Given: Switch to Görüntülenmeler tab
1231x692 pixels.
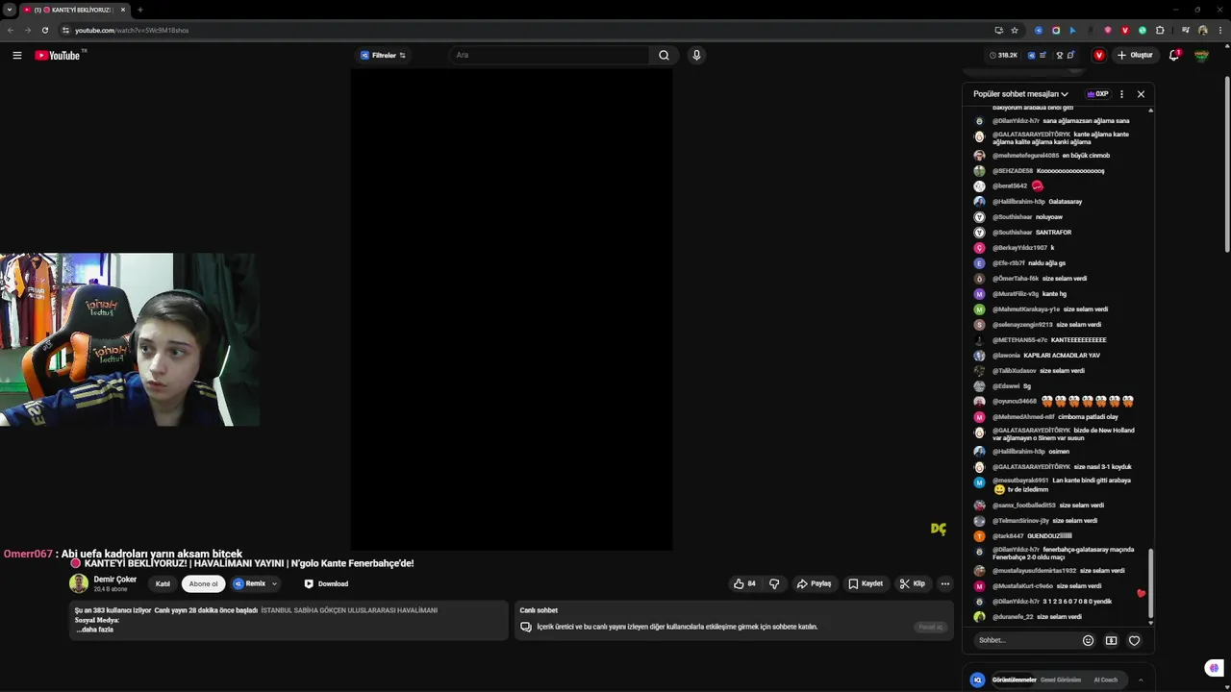Looking at the screenshot, I should (1014, 680).
